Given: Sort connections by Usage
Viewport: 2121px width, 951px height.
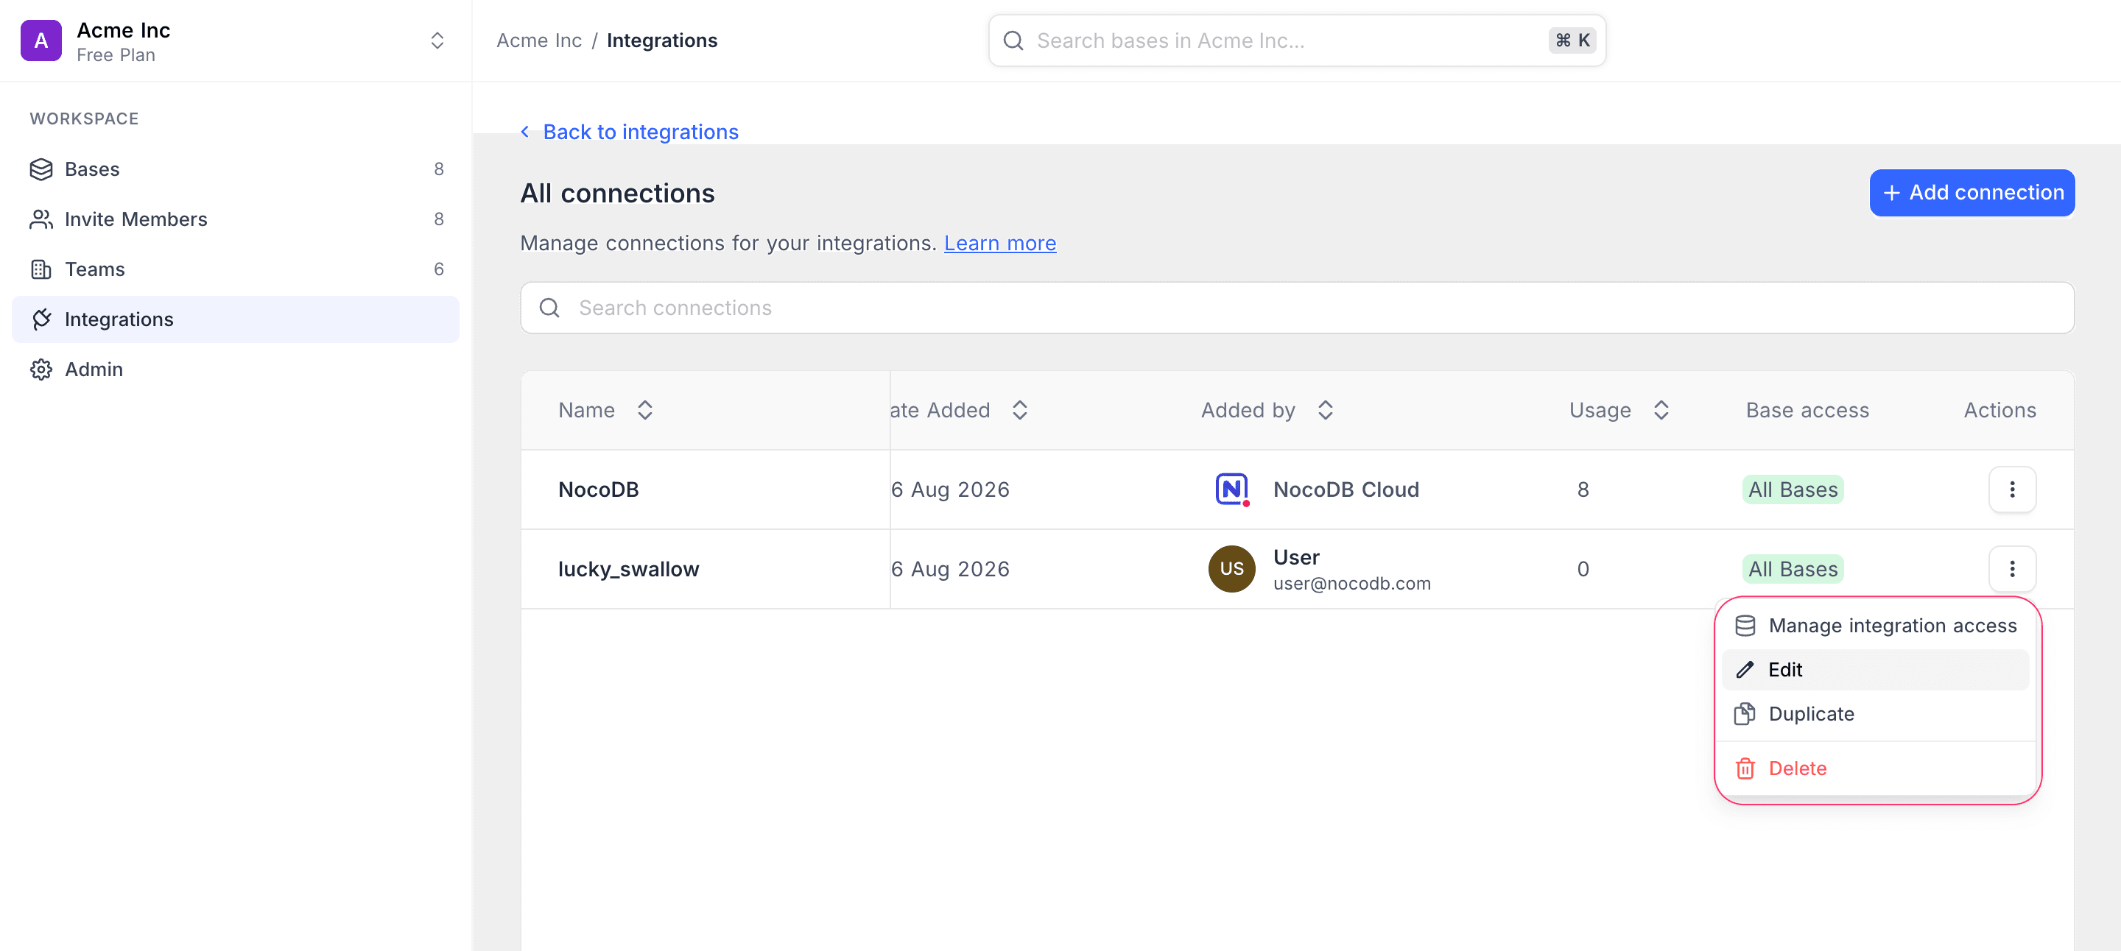Looking at the screenshot, I should (1661, 410).
